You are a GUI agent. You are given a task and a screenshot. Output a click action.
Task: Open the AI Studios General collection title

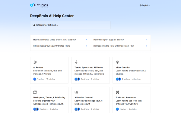(84, 97)
